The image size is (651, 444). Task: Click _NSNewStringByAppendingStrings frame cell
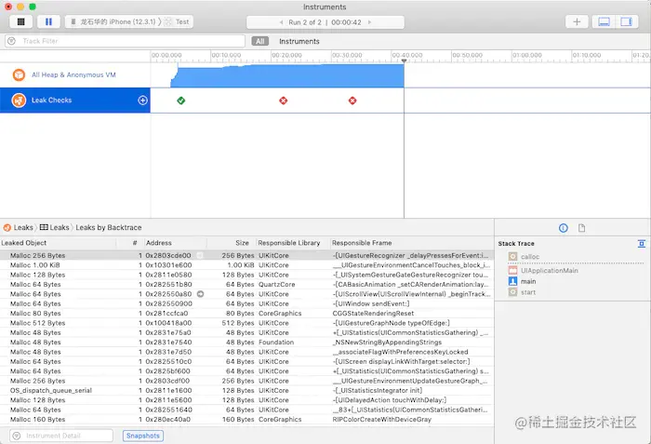[x=387, y=343]
